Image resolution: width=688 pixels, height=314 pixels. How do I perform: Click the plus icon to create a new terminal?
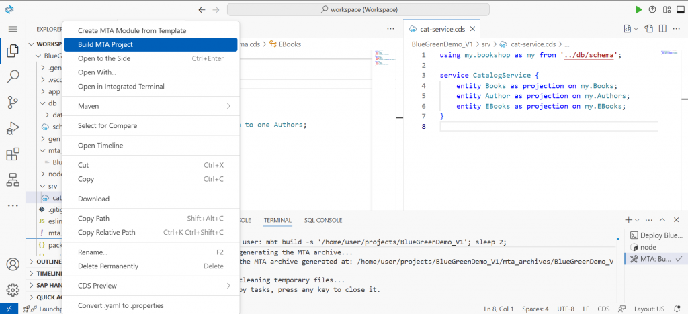click(628, 220)
